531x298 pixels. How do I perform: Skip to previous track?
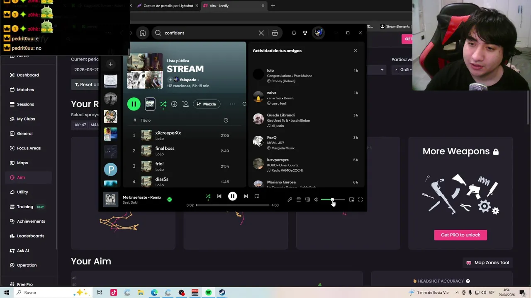tap(219, 196)
